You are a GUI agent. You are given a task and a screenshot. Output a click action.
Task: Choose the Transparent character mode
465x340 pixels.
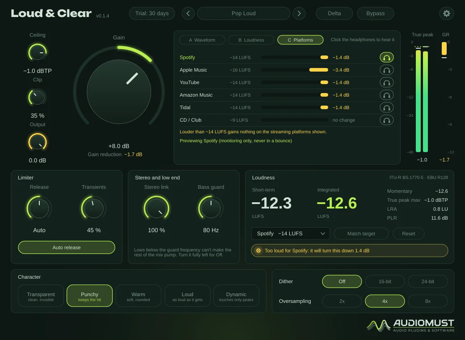pyautogui.click(x=41, y=296)
